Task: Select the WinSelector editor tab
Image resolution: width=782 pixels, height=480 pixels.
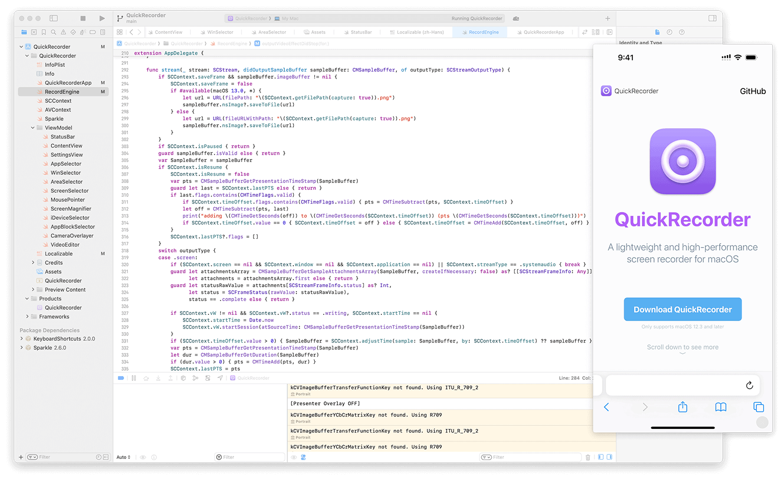Action: click(217, 32)
